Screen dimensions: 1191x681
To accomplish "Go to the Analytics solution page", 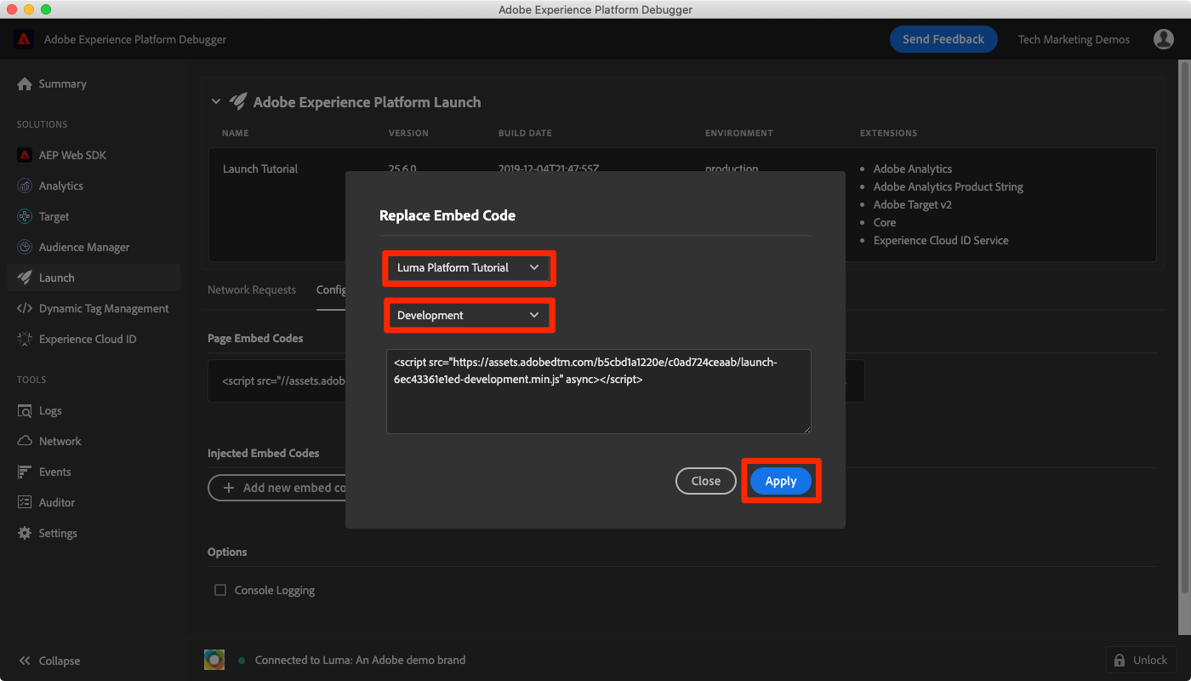I will click(x=94, y=186).
